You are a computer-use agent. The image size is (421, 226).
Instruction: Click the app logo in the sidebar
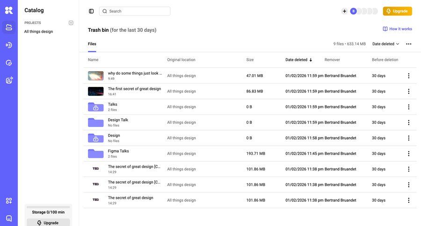(9, 10)
